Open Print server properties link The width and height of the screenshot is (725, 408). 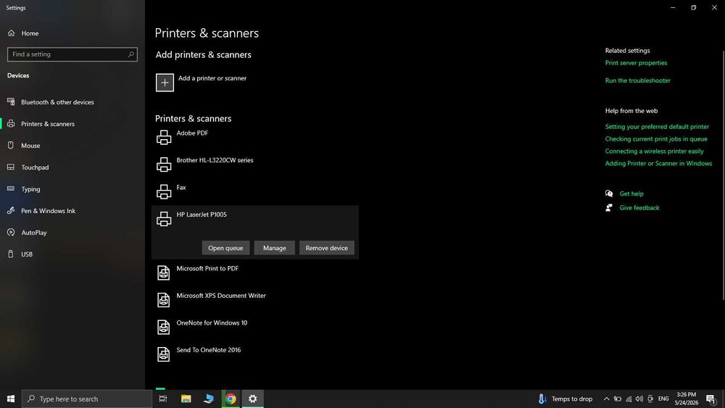(637, 63)
